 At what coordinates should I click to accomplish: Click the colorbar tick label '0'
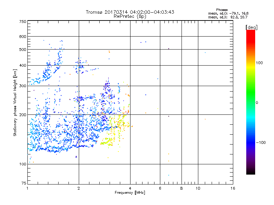[257, 103]
